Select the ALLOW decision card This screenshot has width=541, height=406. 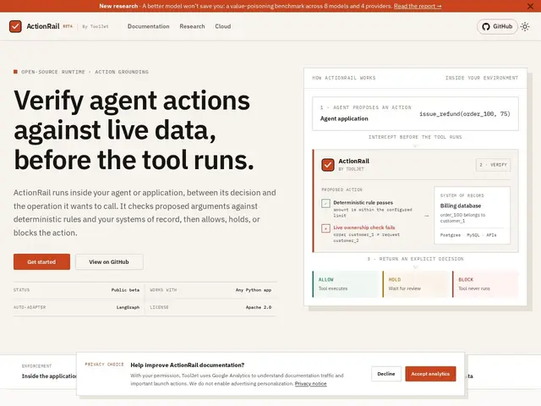(345, 284)
